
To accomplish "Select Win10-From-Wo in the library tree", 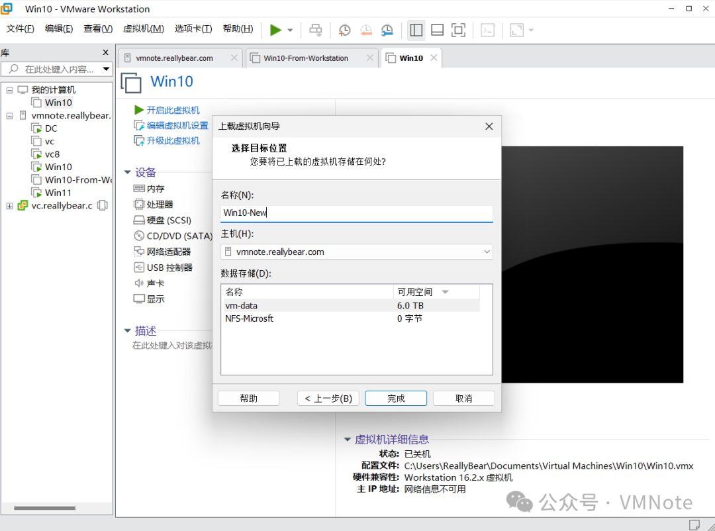I will click(x=78, y=179).
